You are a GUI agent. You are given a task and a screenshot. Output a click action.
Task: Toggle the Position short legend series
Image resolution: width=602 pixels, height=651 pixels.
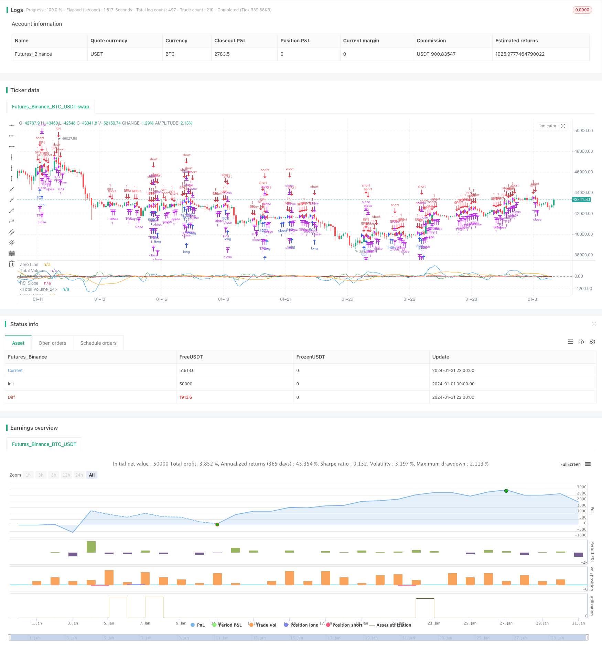tap(344, 625)
